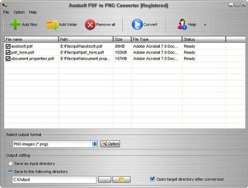Open the Help person icon
The height and width of the screenshot is (188, 248).
click(183, 24)
